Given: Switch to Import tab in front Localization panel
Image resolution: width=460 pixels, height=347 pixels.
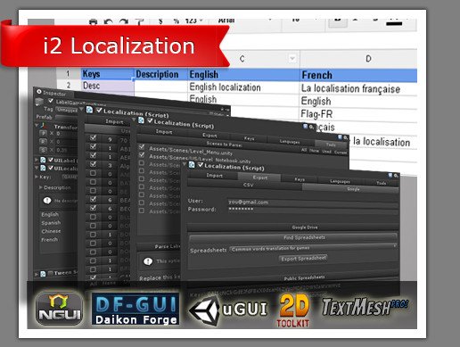Looking at the screenshot, I should pos(214,176).
